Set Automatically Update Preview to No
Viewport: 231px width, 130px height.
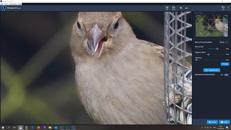(x=226, y=75)
